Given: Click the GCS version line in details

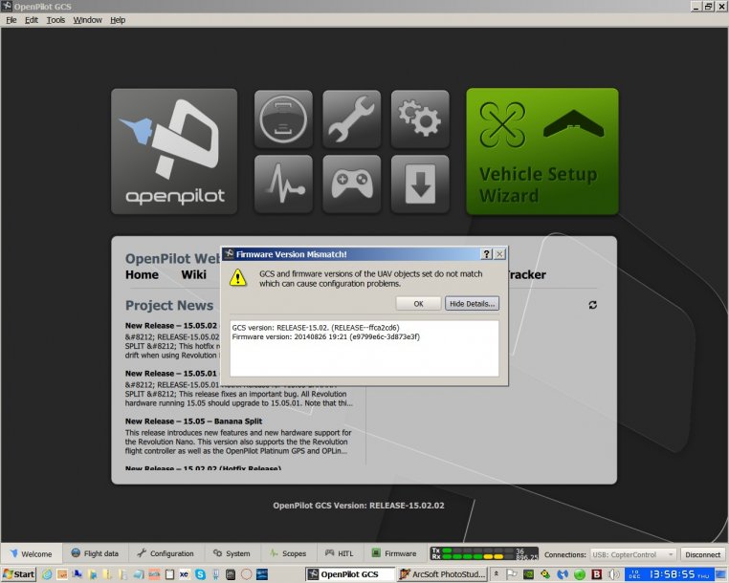Looking at the screenshot, I should pos(315,328).
